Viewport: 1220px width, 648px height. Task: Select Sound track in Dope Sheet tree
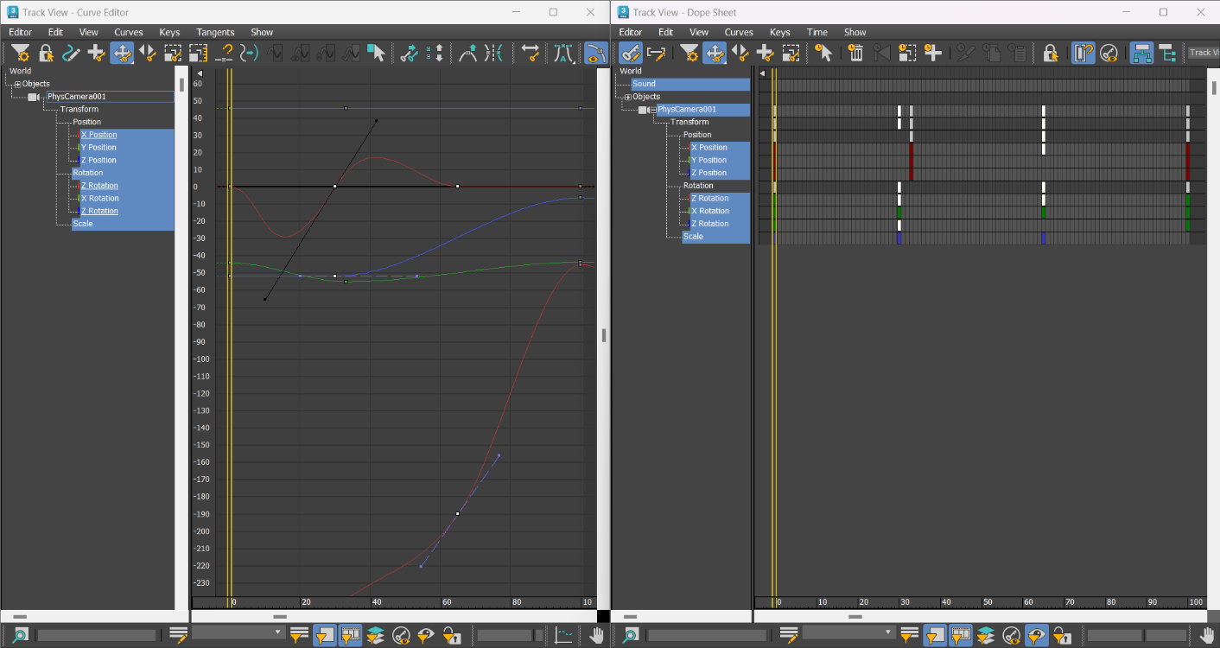(690, 84)
